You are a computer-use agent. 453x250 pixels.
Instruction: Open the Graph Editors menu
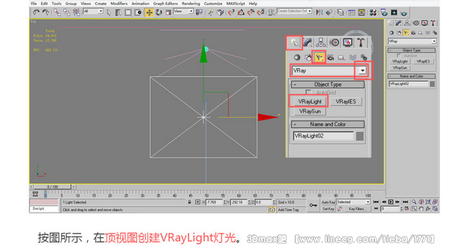(x=165, y=3)
